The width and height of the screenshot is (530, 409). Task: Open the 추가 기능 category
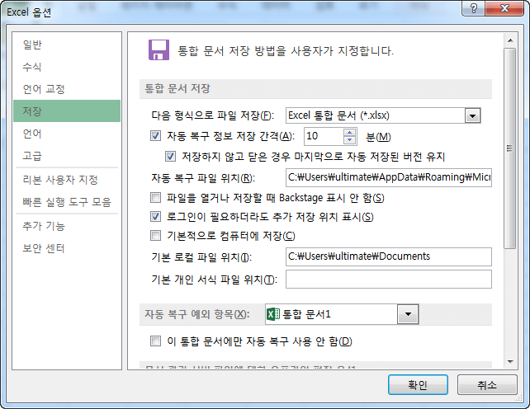67,226
